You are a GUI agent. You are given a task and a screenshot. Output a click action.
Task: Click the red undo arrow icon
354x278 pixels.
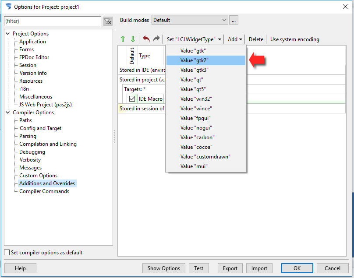tap(146, 39)
